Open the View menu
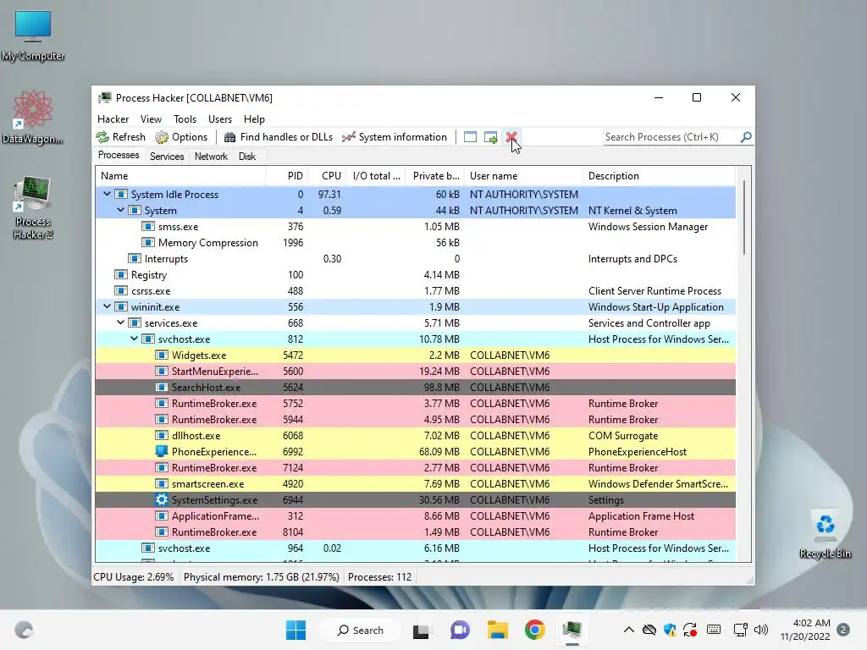 [151, 118]
